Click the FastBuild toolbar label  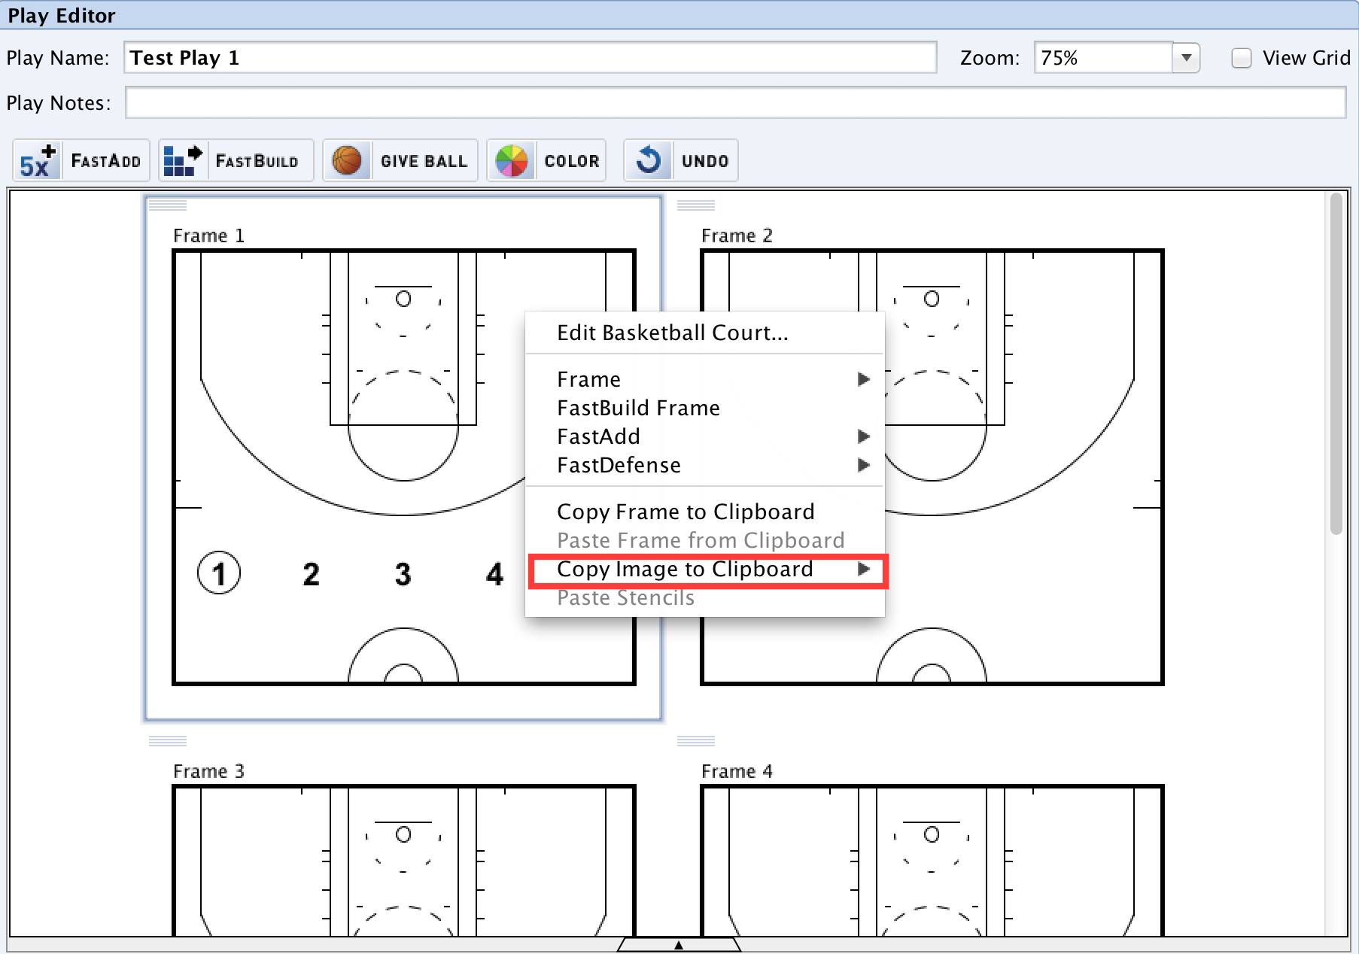(257, 161)
